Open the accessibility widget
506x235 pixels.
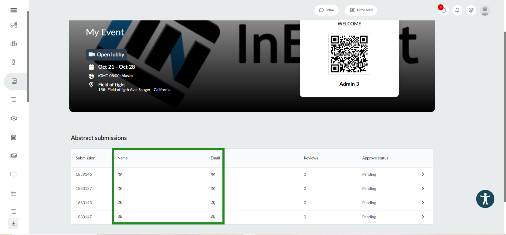(485, 199)
